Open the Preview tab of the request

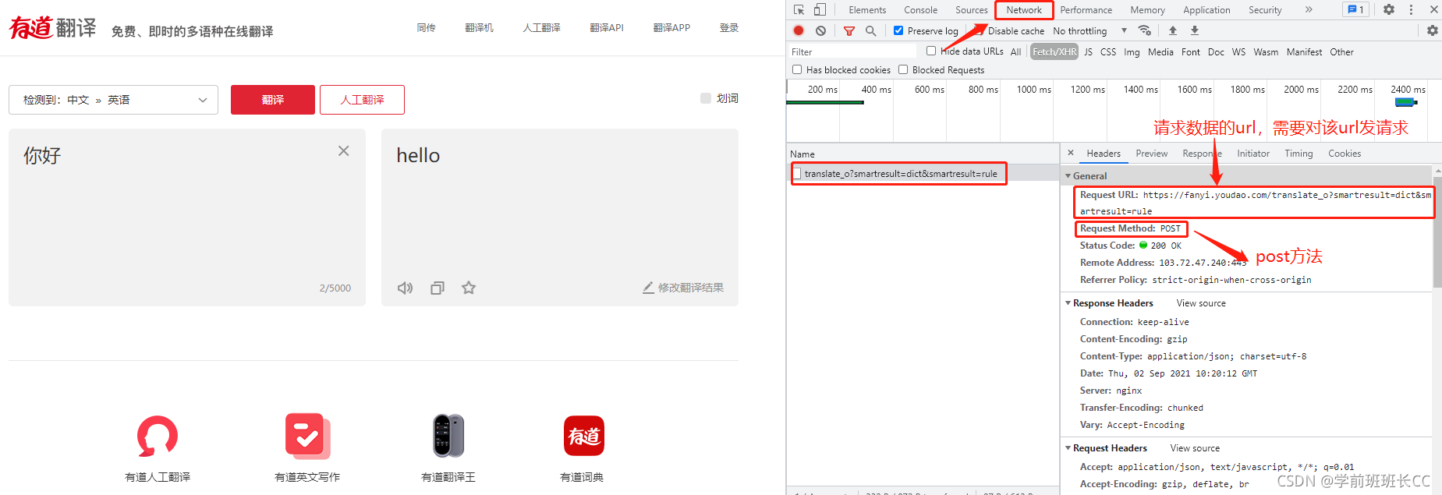pyautogui.click(x=1151, y=154)
